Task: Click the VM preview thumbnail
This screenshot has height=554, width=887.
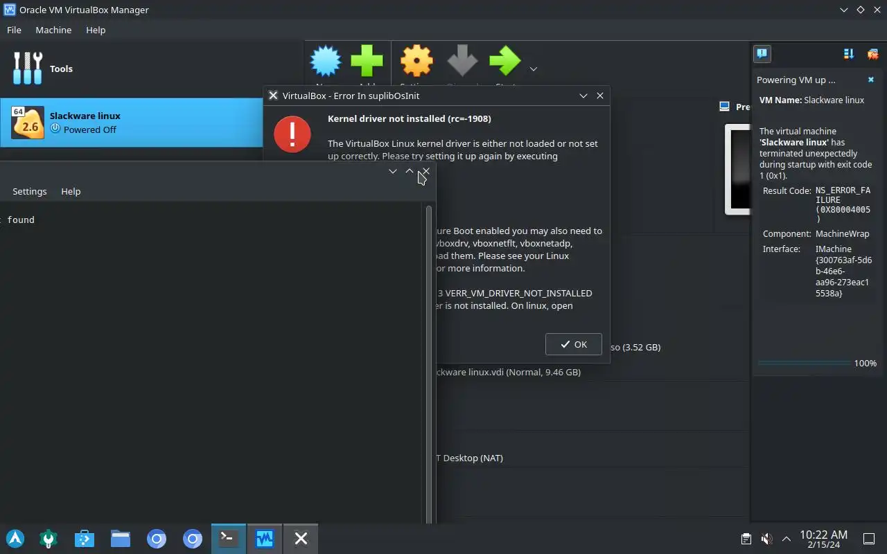Action: pyautogui.click(x=737, y=170)
